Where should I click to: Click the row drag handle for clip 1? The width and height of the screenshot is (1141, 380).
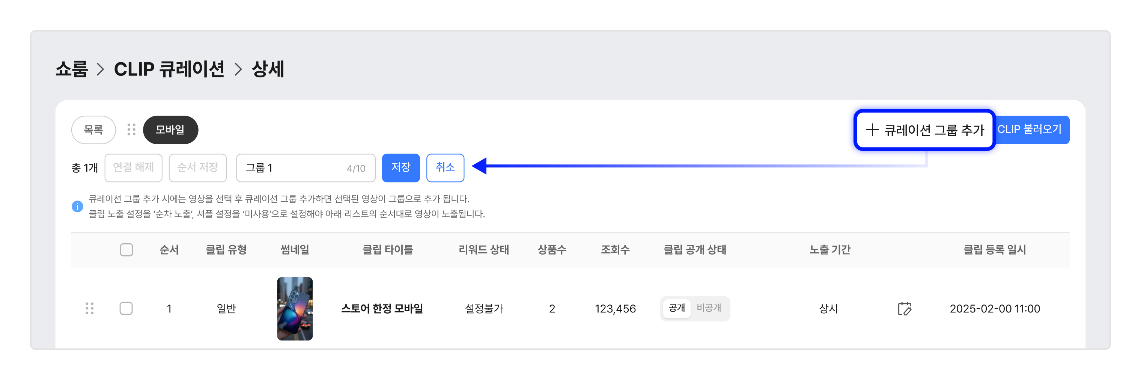pyautogui.click(x=89, y=308)
